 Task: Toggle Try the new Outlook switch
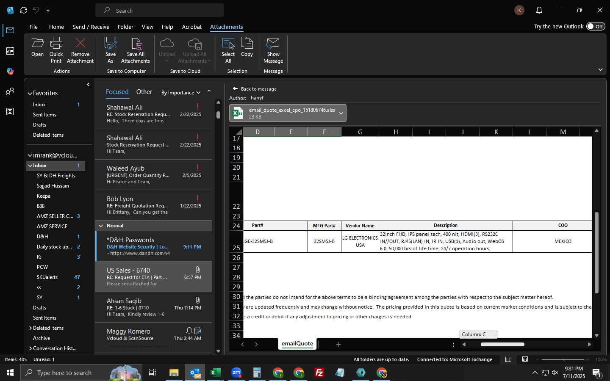coord(596,26)
